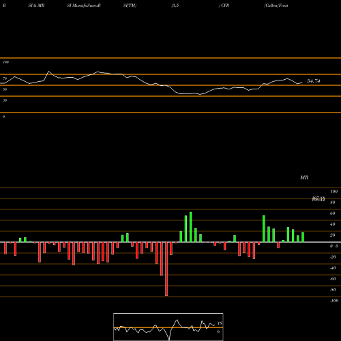Click the 'MR' label above histogram
The height and width of the screenshot is (341, 341).
tap(304, 177)
